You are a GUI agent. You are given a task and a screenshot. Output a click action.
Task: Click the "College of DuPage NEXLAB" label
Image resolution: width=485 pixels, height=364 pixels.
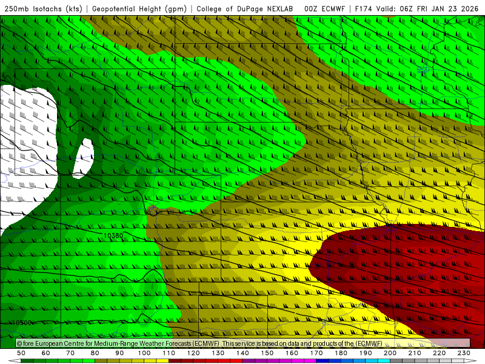tap(245, 9)
